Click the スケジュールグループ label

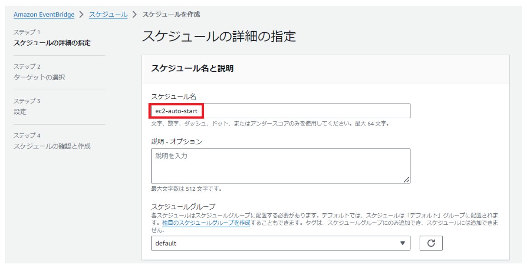pyautogui.click(x=183, y=207)
